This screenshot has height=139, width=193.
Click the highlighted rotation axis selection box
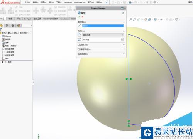[x=103, y=26]
